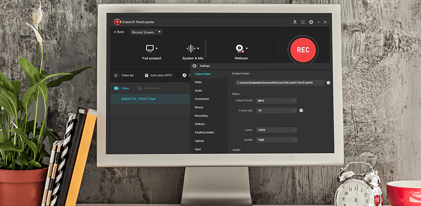
Task: Click the System & Mic audio waveform icon
Action: [x=191, y=49]
